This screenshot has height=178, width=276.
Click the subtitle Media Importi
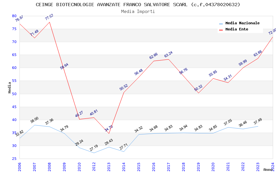click(138, 12)
